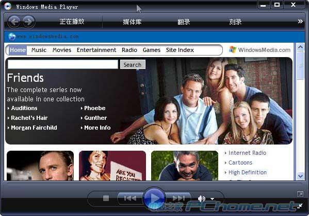Click the page scrollbar down arrow
The image size is (309, 216).
pos(301,176)
